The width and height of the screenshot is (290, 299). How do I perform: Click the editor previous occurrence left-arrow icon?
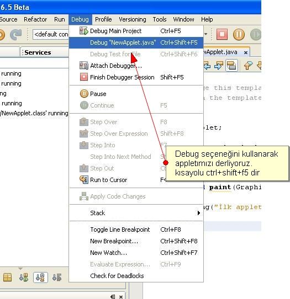tap(207, 66)
